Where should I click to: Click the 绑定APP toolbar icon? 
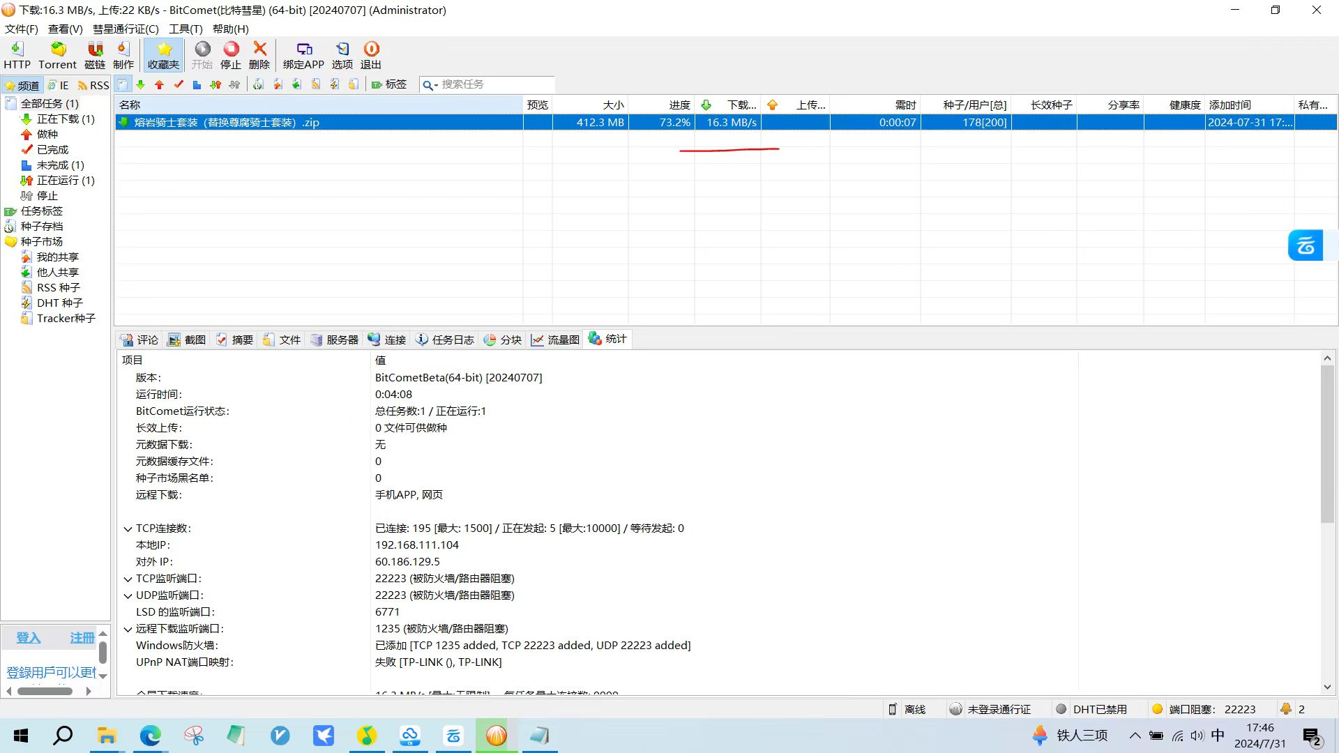(x=303, y=55)
